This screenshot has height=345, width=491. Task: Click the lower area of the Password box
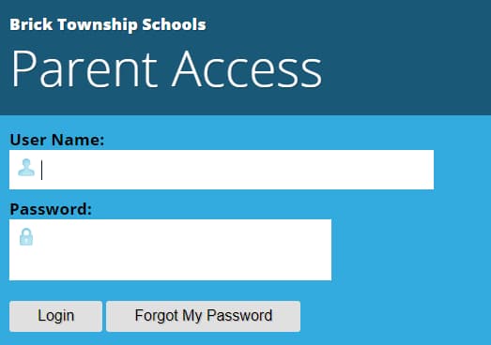point(170,269)
